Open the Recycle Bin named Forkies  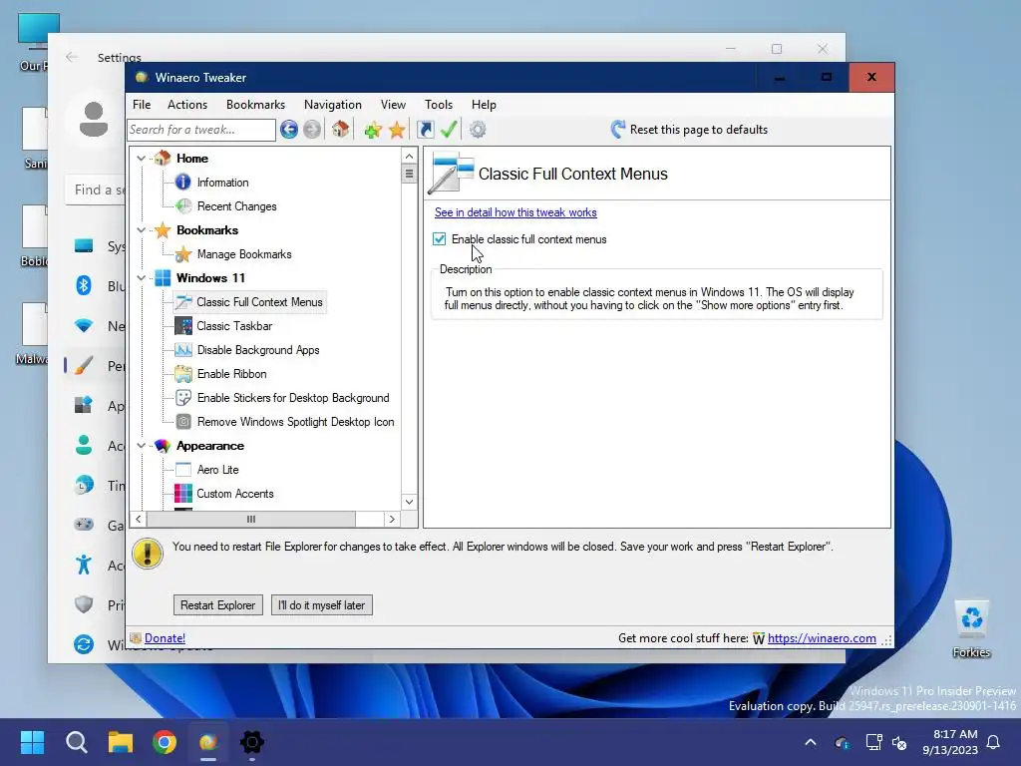tap(971, 628)
